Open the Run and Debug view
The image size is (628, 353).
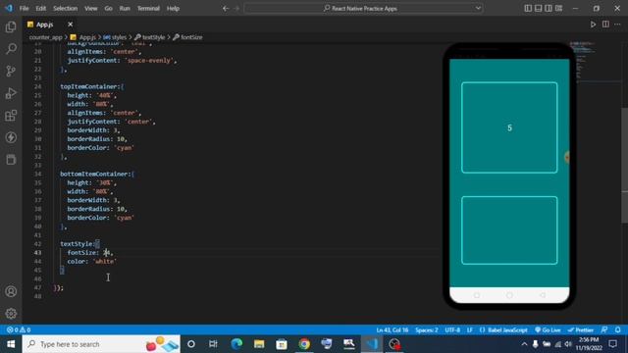(11, 93)
